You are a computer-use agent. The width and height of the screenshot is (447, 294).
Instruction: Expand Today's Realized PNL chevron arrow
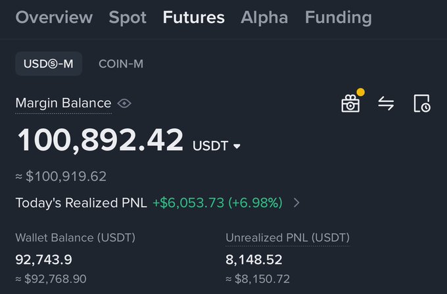(x=296, y=203)
